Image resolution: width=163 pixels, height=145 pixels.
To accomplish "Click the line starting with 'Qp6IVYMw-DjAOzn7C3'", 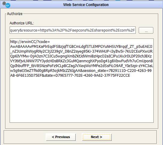I will pos(81,56).
